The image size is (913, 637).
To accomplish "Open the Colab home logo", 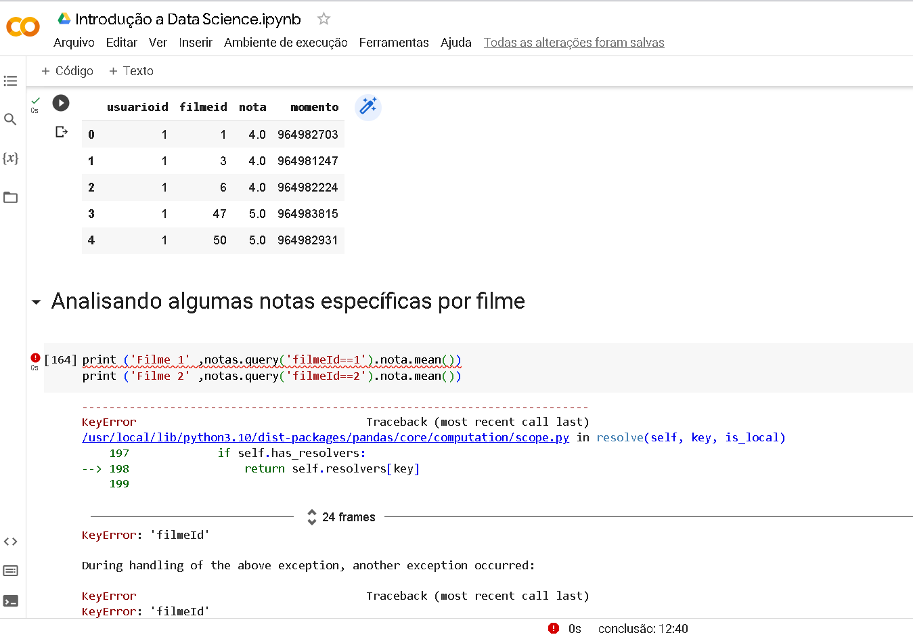I will tap(23, 27).
